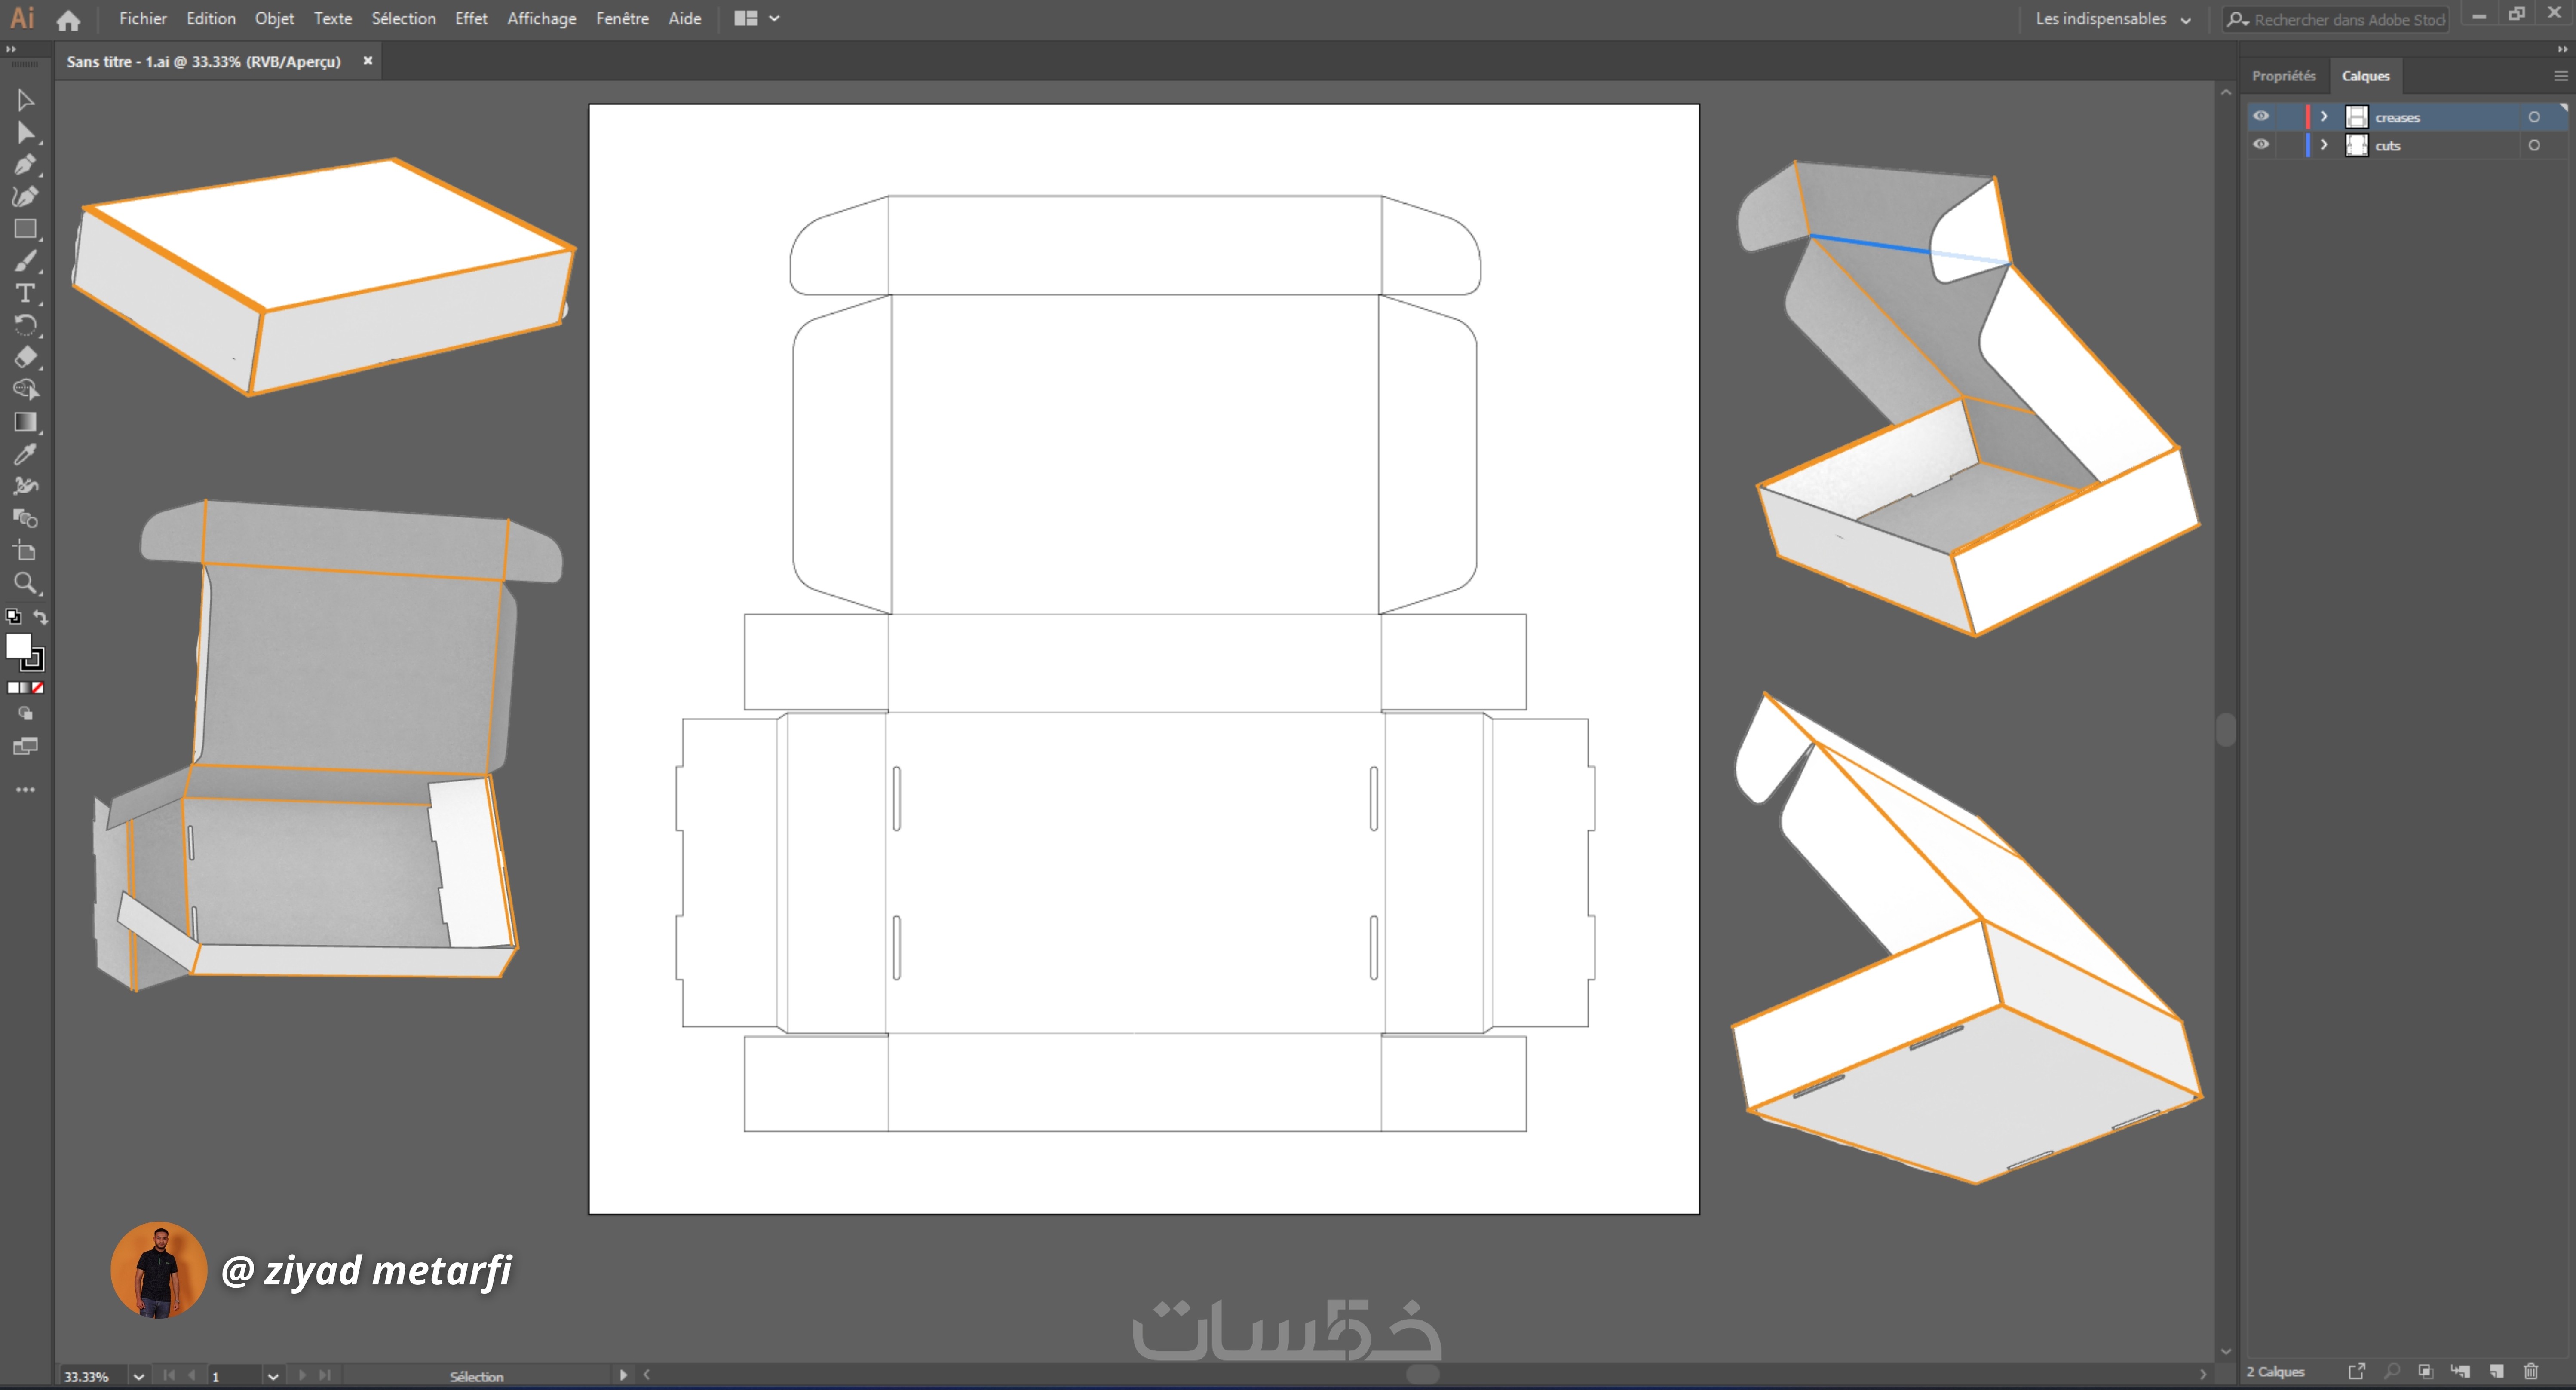Click the create new layer icon
This screenshot has height=1390, width=2576.
click(2496, 1371)
